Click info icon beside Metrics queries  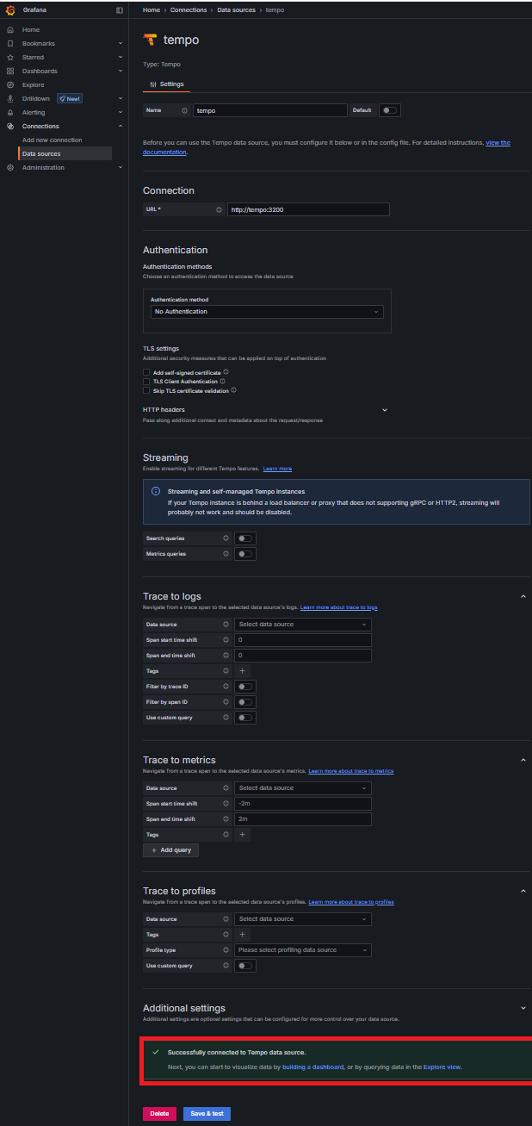point(226,554)
